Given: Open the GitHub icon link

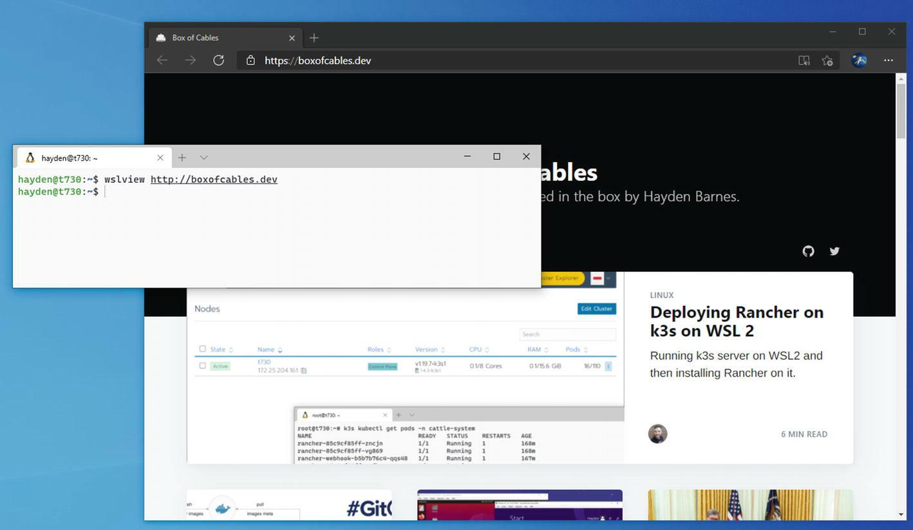Looking at the screenshot, I should 808,251.
